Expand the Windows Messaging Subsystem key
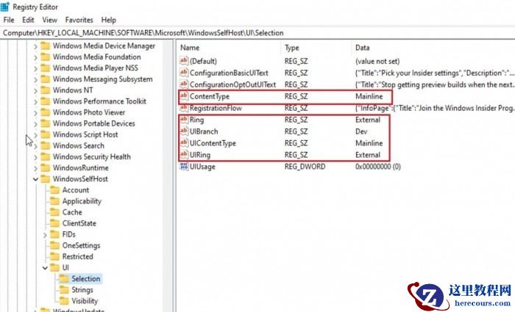The image size is (515, 312). click(35, 79)
